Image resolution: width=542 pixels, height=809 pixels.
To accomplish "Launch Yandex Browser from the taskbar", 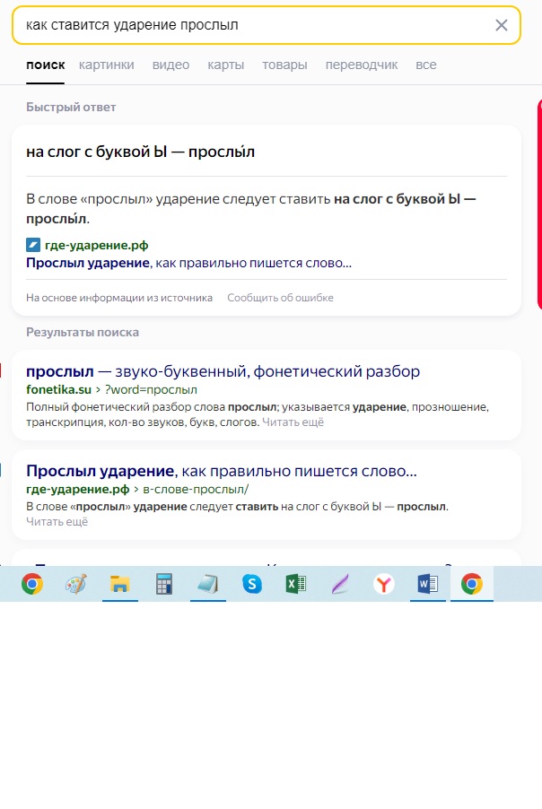I will tap(383, 584).
